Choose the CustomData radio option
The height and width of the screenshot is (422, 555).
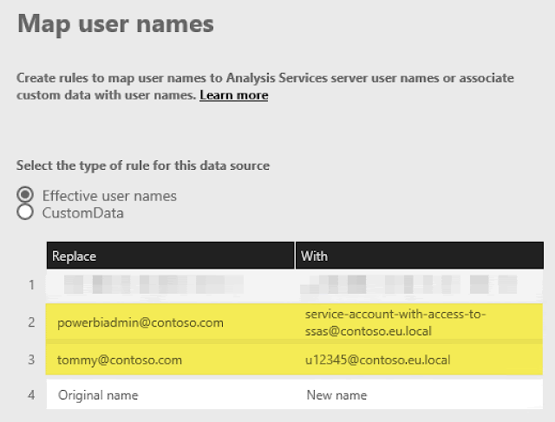click(25, 211)
